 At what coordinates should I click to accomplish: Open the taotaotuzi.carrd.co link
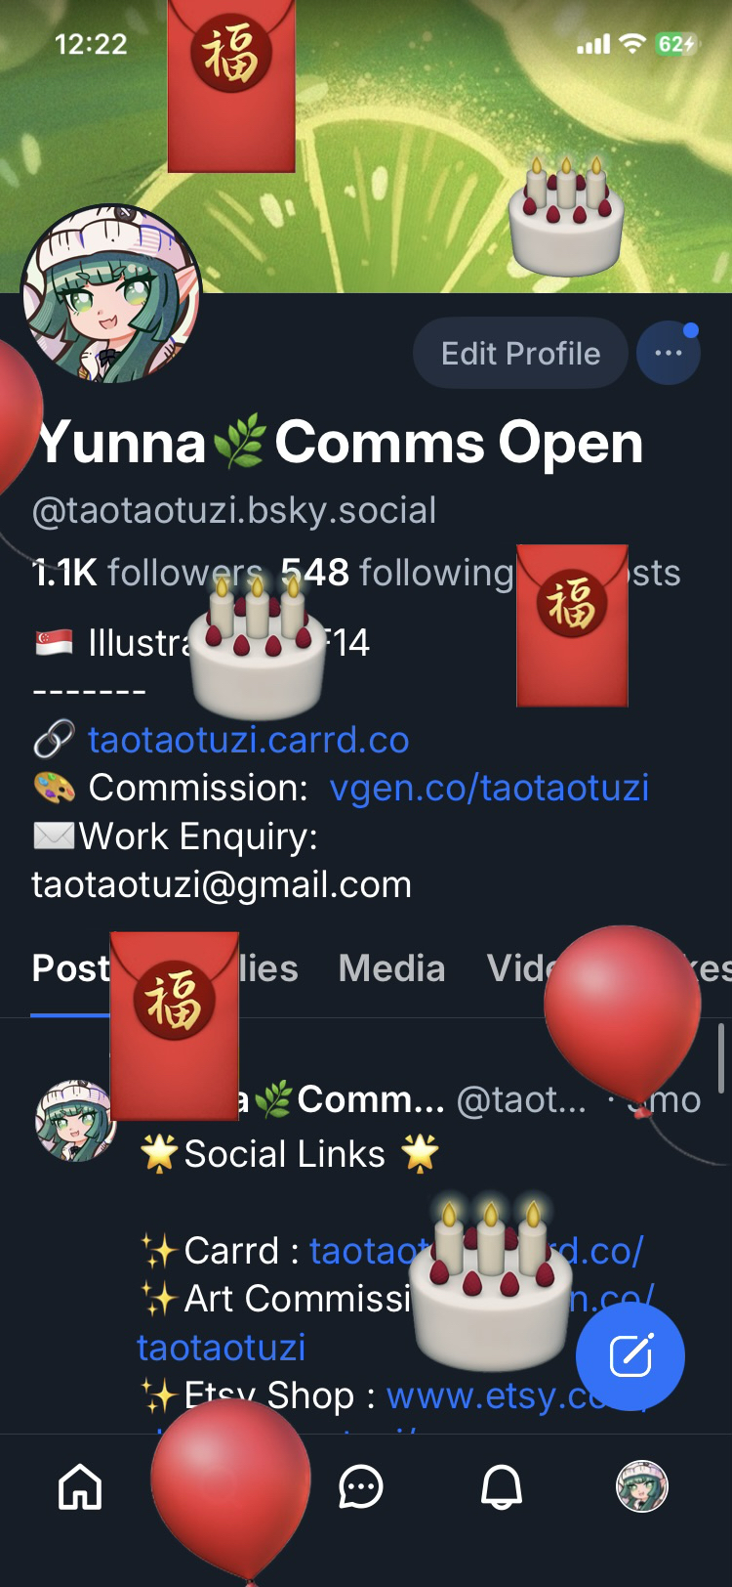click(249, 741)
